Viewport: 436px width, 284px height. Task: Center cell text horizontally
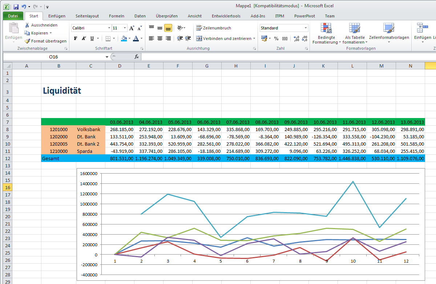160,38
